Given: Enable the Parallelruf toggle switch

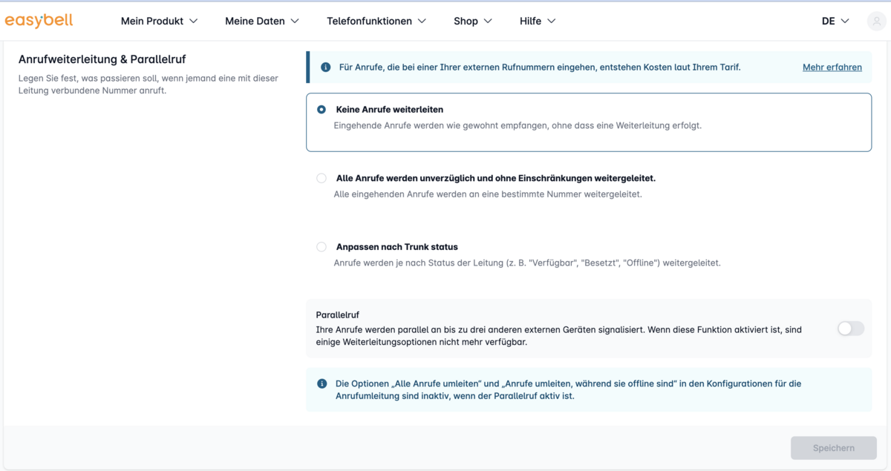Looking at the screenshot, I should (851, 329).
